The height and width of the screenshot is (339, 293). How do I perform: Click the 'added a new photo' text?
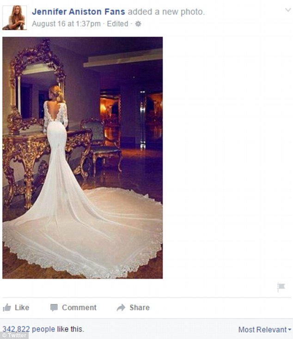coord(166,12)
